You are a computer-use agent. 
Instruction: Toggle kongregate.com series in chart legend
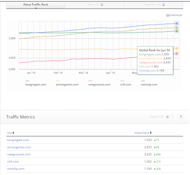pyautogui.click(x=36, y=83)
